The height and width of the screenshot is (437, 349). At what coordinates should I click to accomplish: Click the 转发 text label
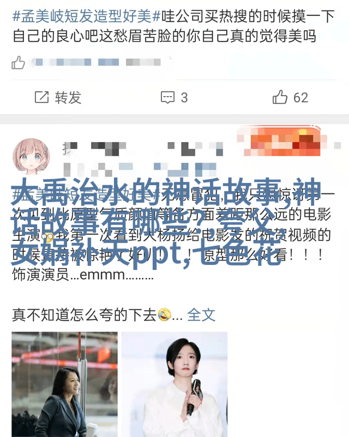(x=68, y=98)
